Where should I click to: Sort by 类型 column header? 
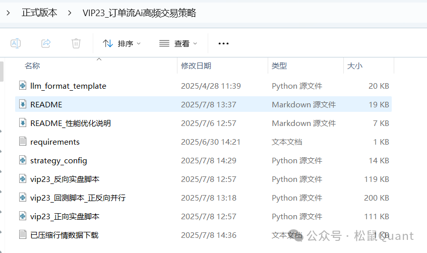point(279,66)
